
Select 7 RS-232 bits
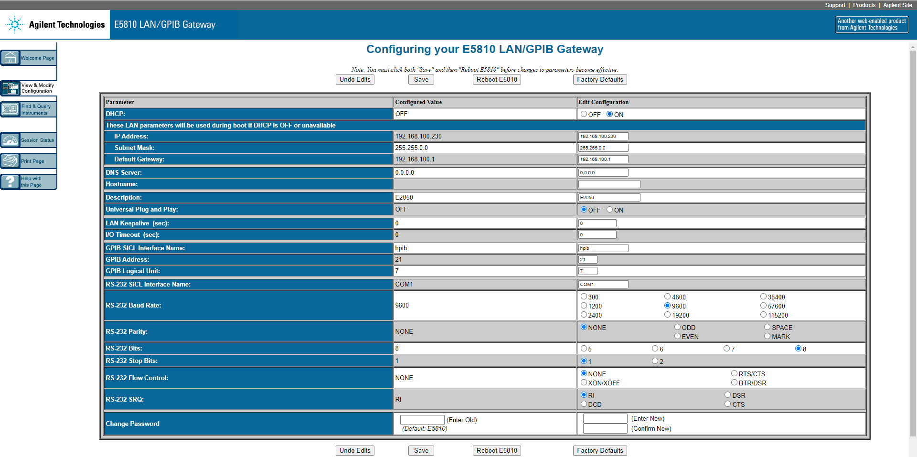726,349
